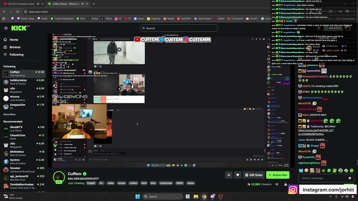Click the browser back arrow

tap(4, 12)
